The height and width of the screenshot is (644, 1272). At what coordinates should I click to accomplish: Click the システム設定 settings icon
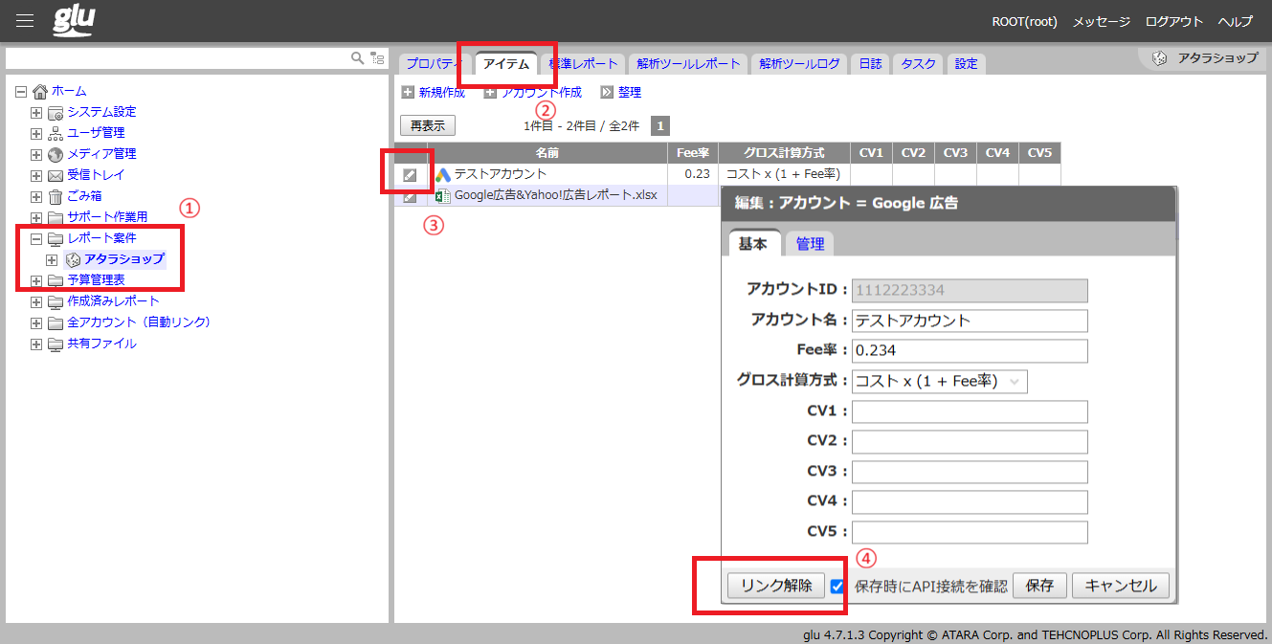click(x=56, y=113)
